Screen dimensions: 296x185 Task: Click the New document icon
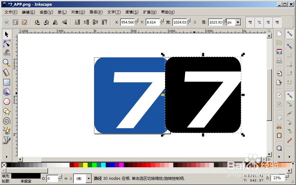coord(279,34)
